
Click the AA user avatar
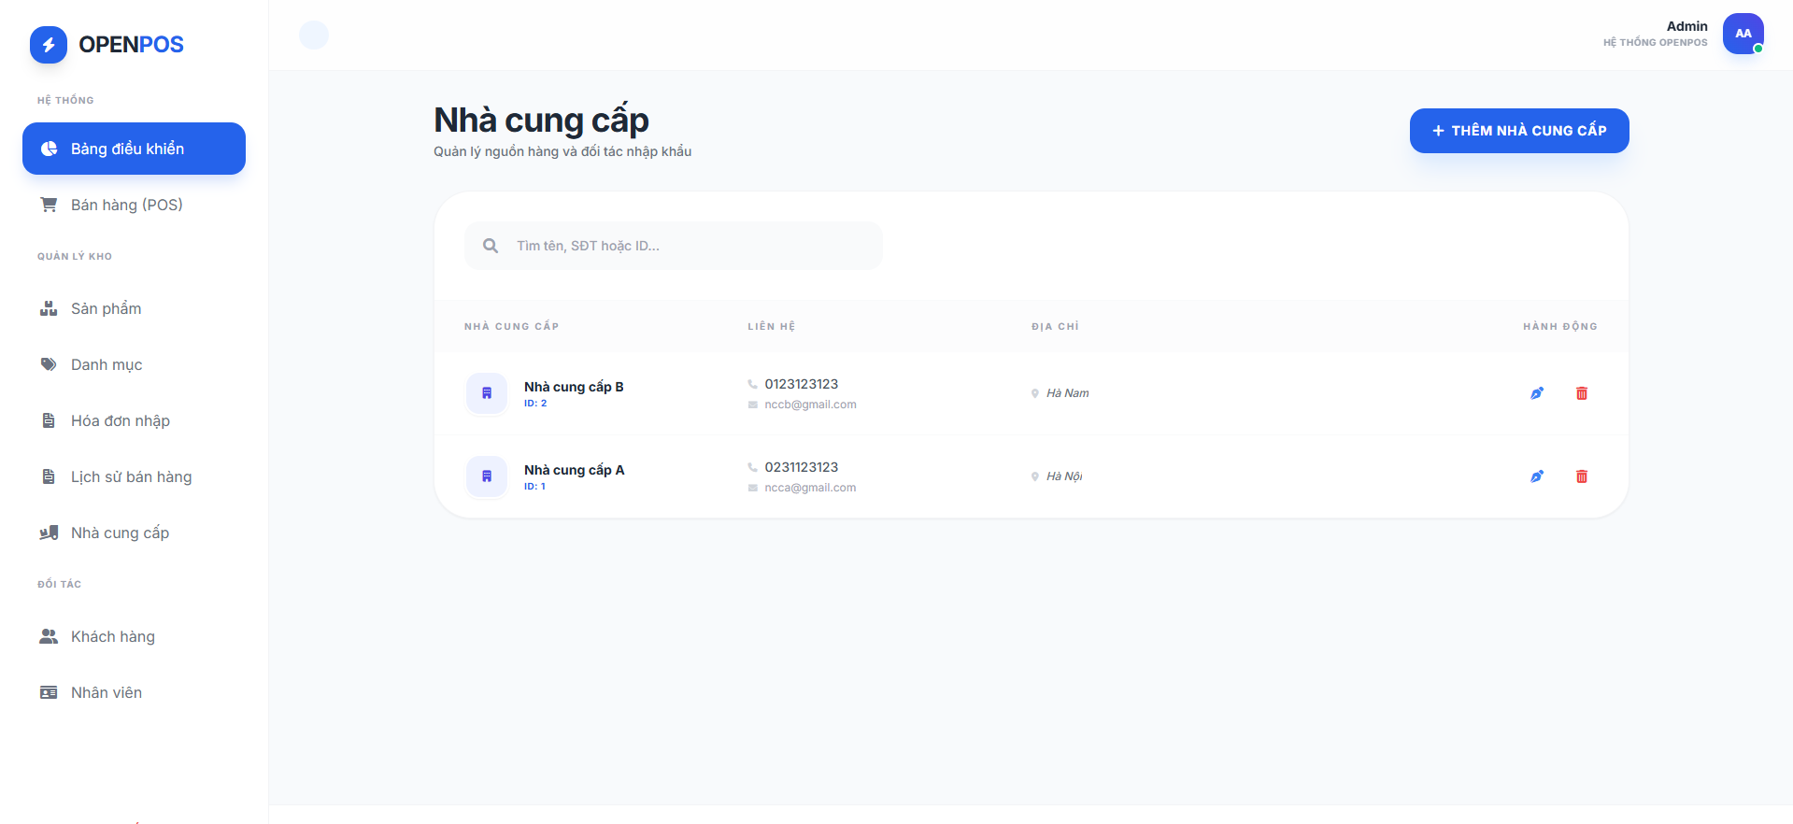tap(1743, 34)
